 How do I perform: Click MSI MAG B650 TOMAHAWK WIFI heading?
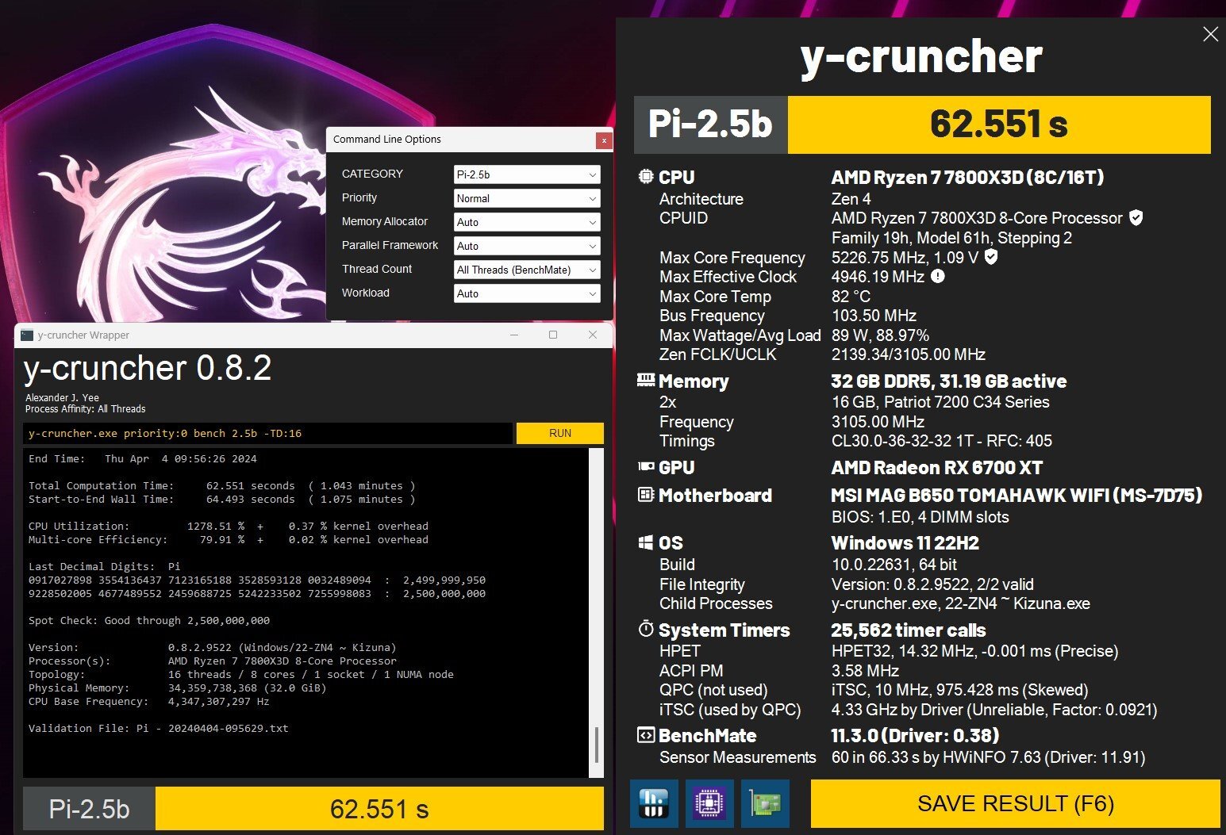click(x=1016, y=495)
